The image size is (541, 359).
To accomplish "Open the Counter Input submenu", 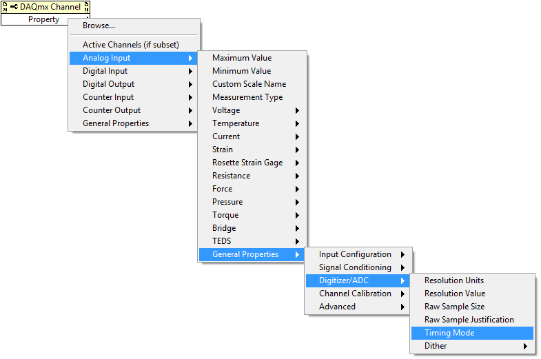I will coord(134,97).
